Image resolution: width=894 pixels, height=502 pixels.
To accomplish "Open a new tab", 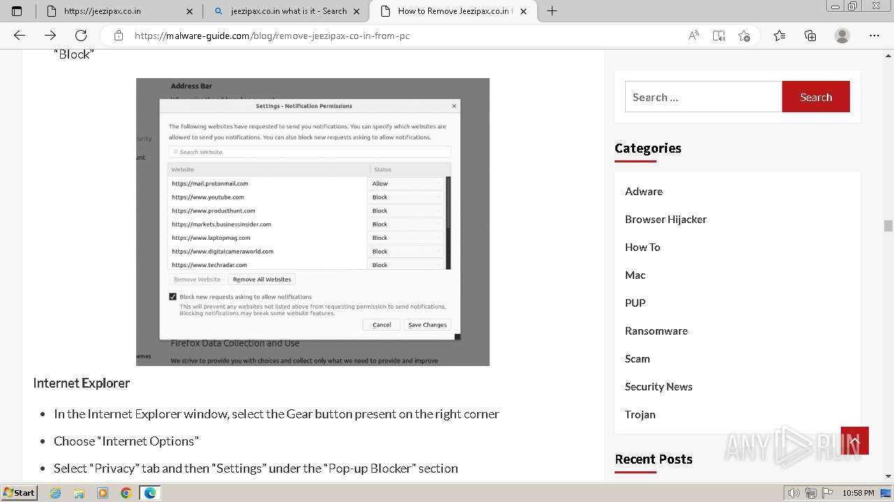I will tap(552, 11).
